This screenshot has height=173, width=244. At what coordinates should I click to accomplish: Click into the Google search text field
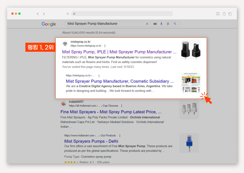106,24
